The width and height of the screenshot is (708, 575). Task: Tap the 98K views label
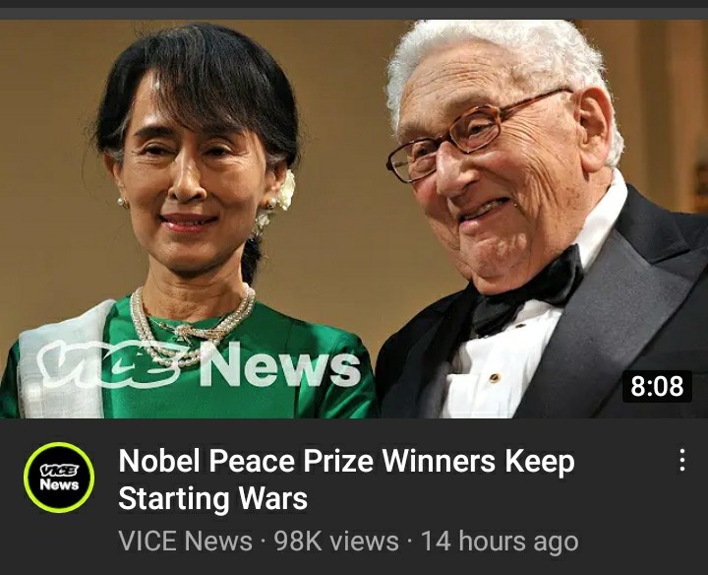pos(337,541)
